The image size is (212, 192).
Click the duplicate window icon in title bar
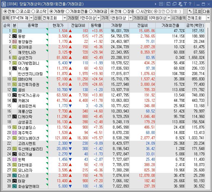click(x=174, y=4)
